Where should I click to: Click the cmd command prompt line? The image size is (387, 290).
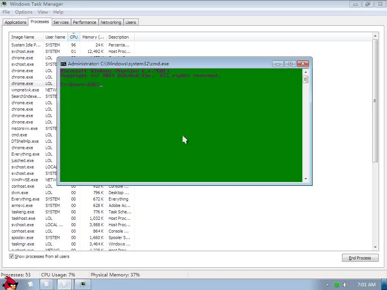pos(82,85)
